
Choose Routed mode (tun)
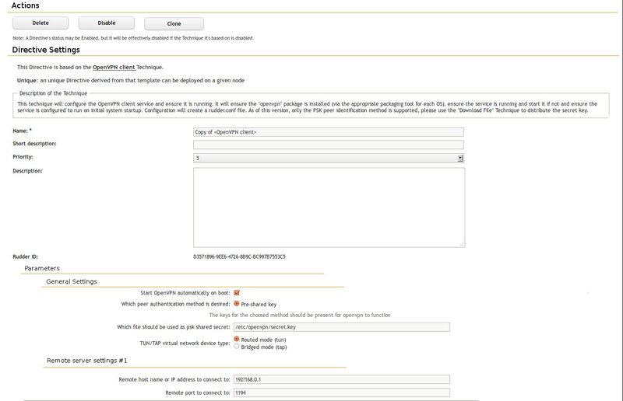237,339
